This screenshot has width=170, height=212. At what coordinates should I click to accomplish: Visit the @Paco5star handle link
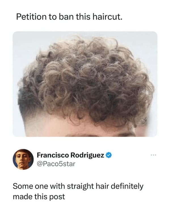coord(56,164)
